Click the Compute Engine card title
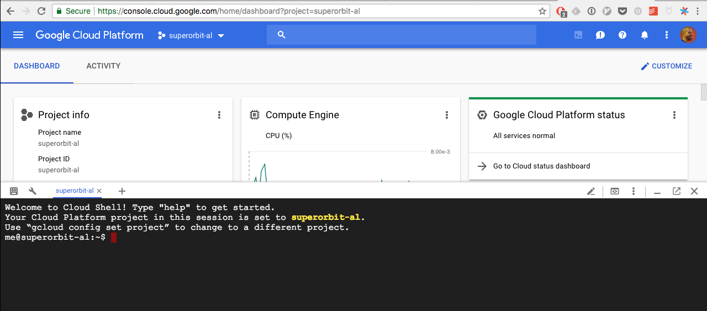 pos(302,115)
